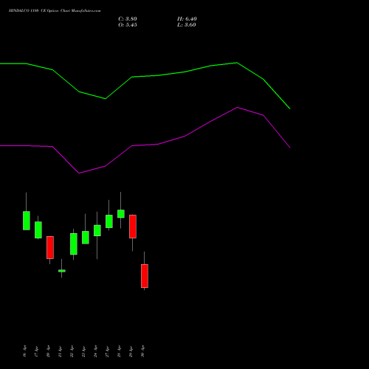The width and height of the screenshot is (369, 369).
Task: Click the '23 Apr' date axis label
Action: [x=83, y=351]
